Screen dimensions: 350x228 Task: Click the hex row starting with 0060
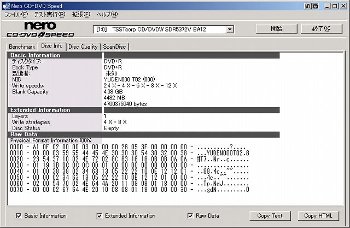[130, 184]
